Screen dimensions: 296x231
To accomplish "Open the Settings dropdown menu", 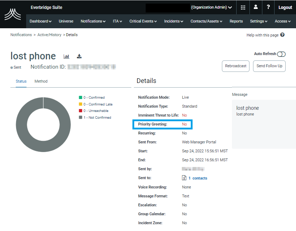I will 259,21.
